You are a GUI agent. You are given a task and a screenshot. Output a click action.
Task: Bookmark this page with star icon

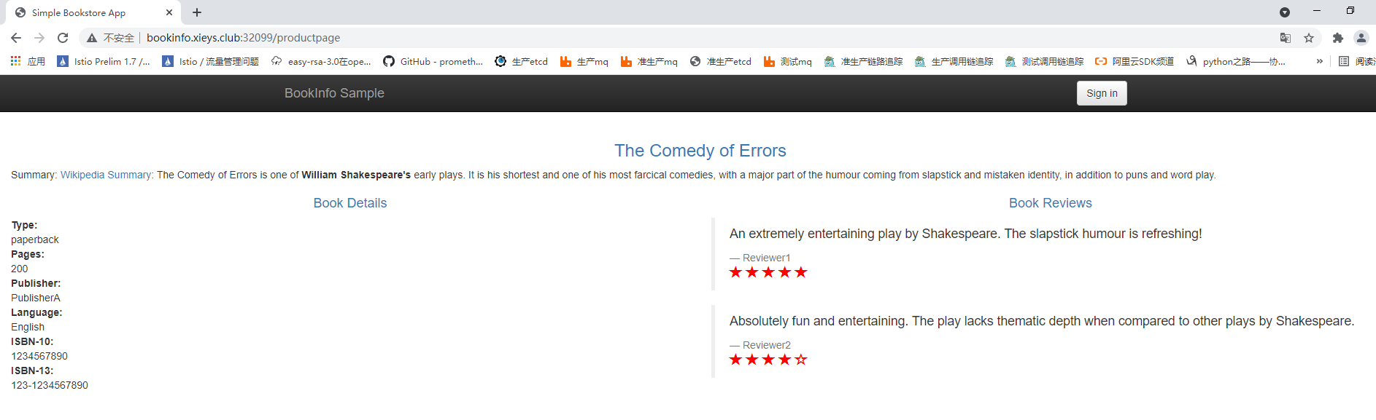pos(1309,38)
